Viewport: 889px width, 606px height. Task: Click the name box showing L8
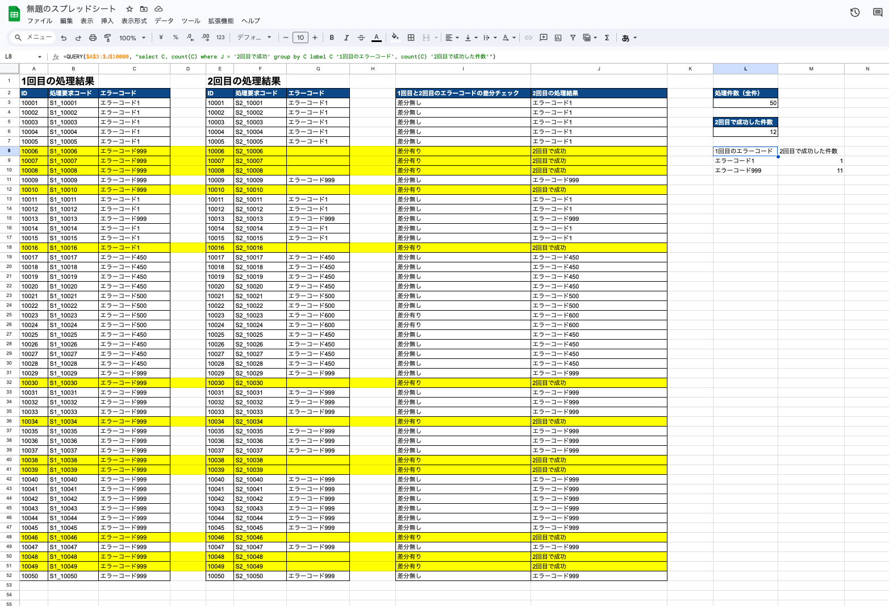[18, 57]
